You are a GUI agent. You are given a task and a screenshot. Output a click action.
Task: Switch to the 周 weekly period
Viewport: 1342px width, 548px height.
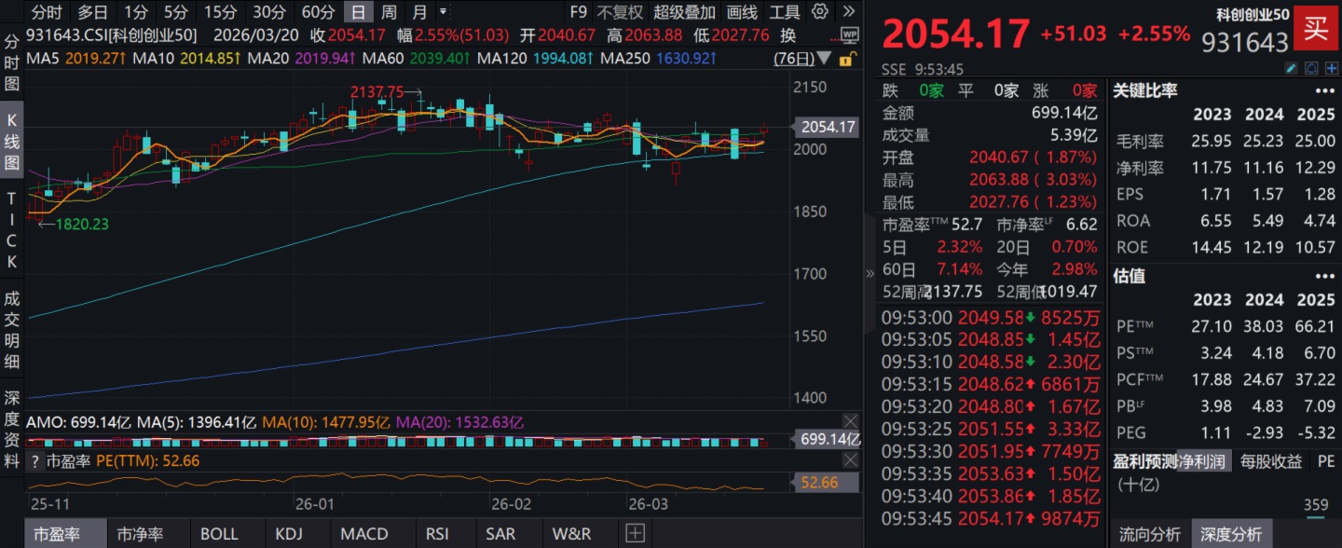389,12
